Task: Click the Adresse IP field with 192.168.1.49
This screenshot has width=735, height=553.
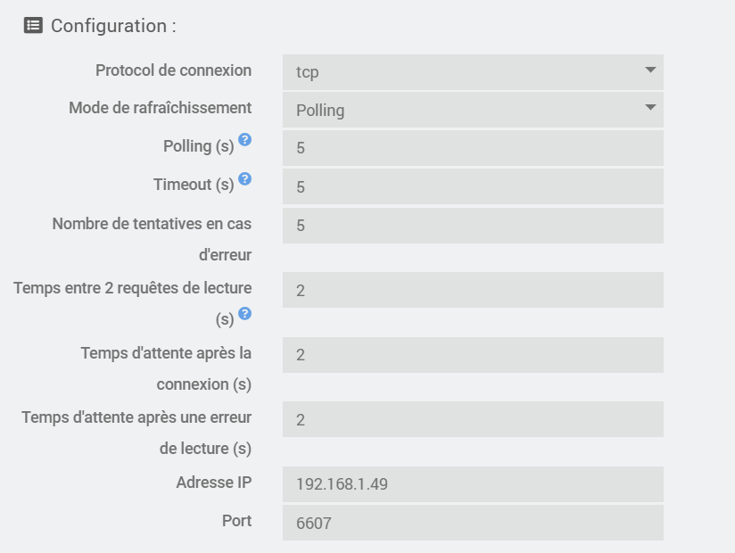Action: coord(473,484)
